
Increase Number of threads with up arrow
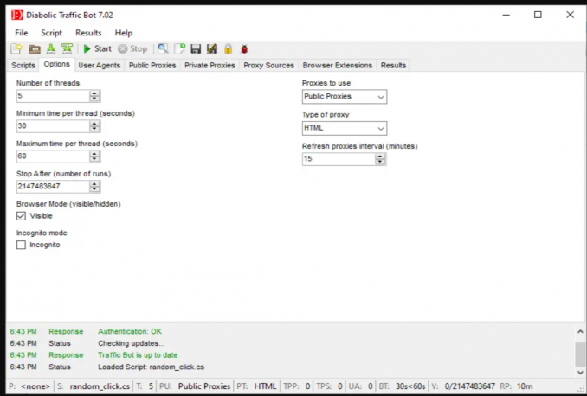pos(94,93)
